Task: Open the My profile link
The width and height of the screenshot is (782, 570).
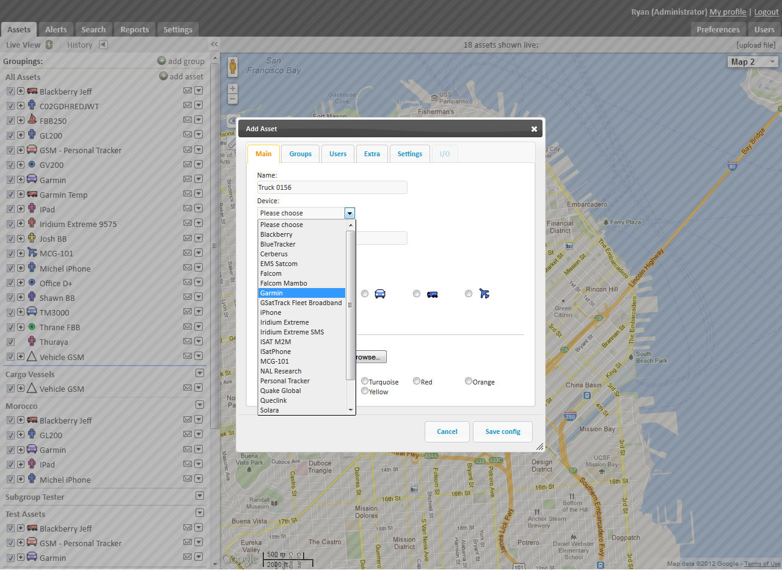Action: tap(727, 12)
